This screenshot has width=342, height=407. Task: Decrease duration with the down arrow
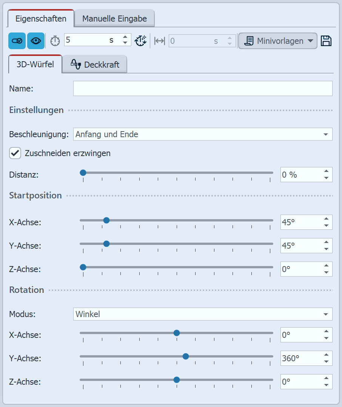click(x=125, y=43)
